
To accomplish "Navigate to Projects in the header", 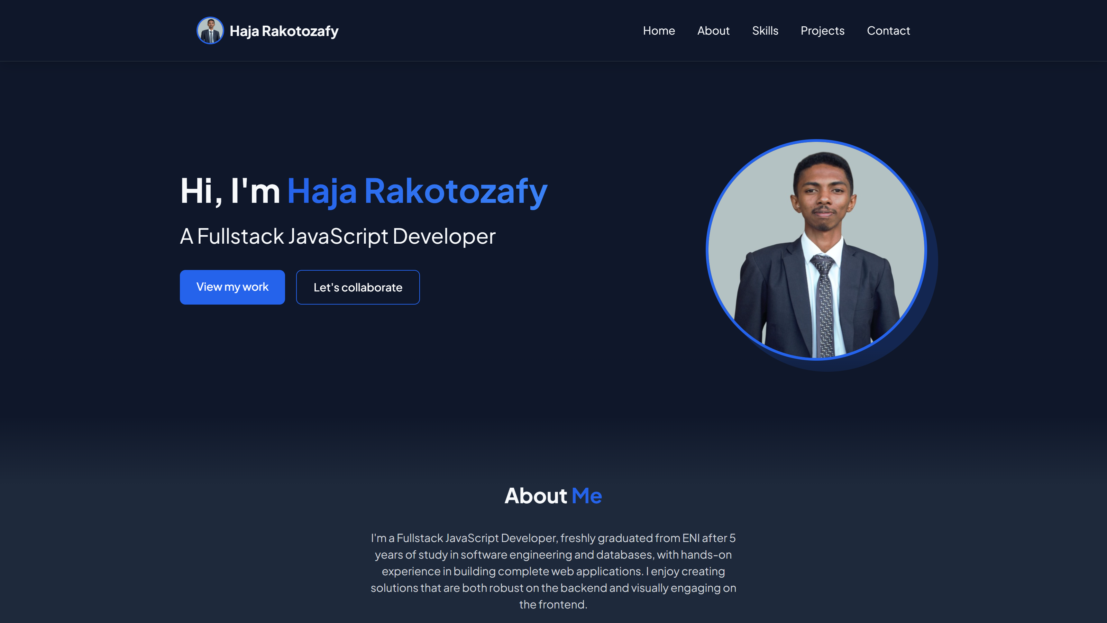I will (823, 31).
